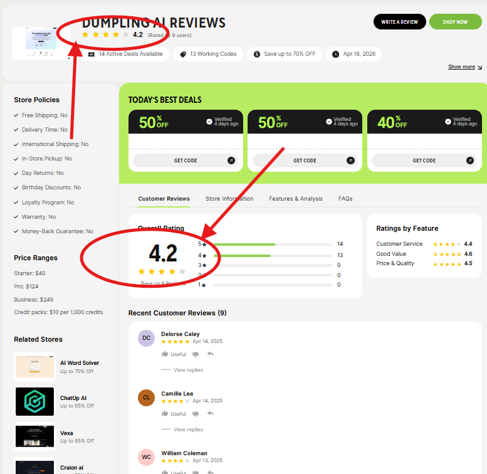Switch to the Store Information tab
Screen dimensions: 487x474
click(x=229, y=199)
